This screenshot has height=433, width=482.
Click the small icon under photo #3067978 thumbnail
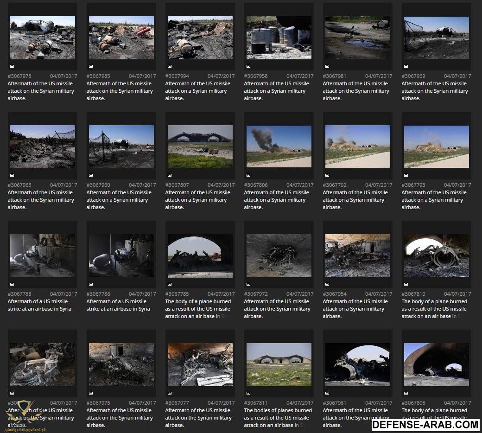[12, 66]
